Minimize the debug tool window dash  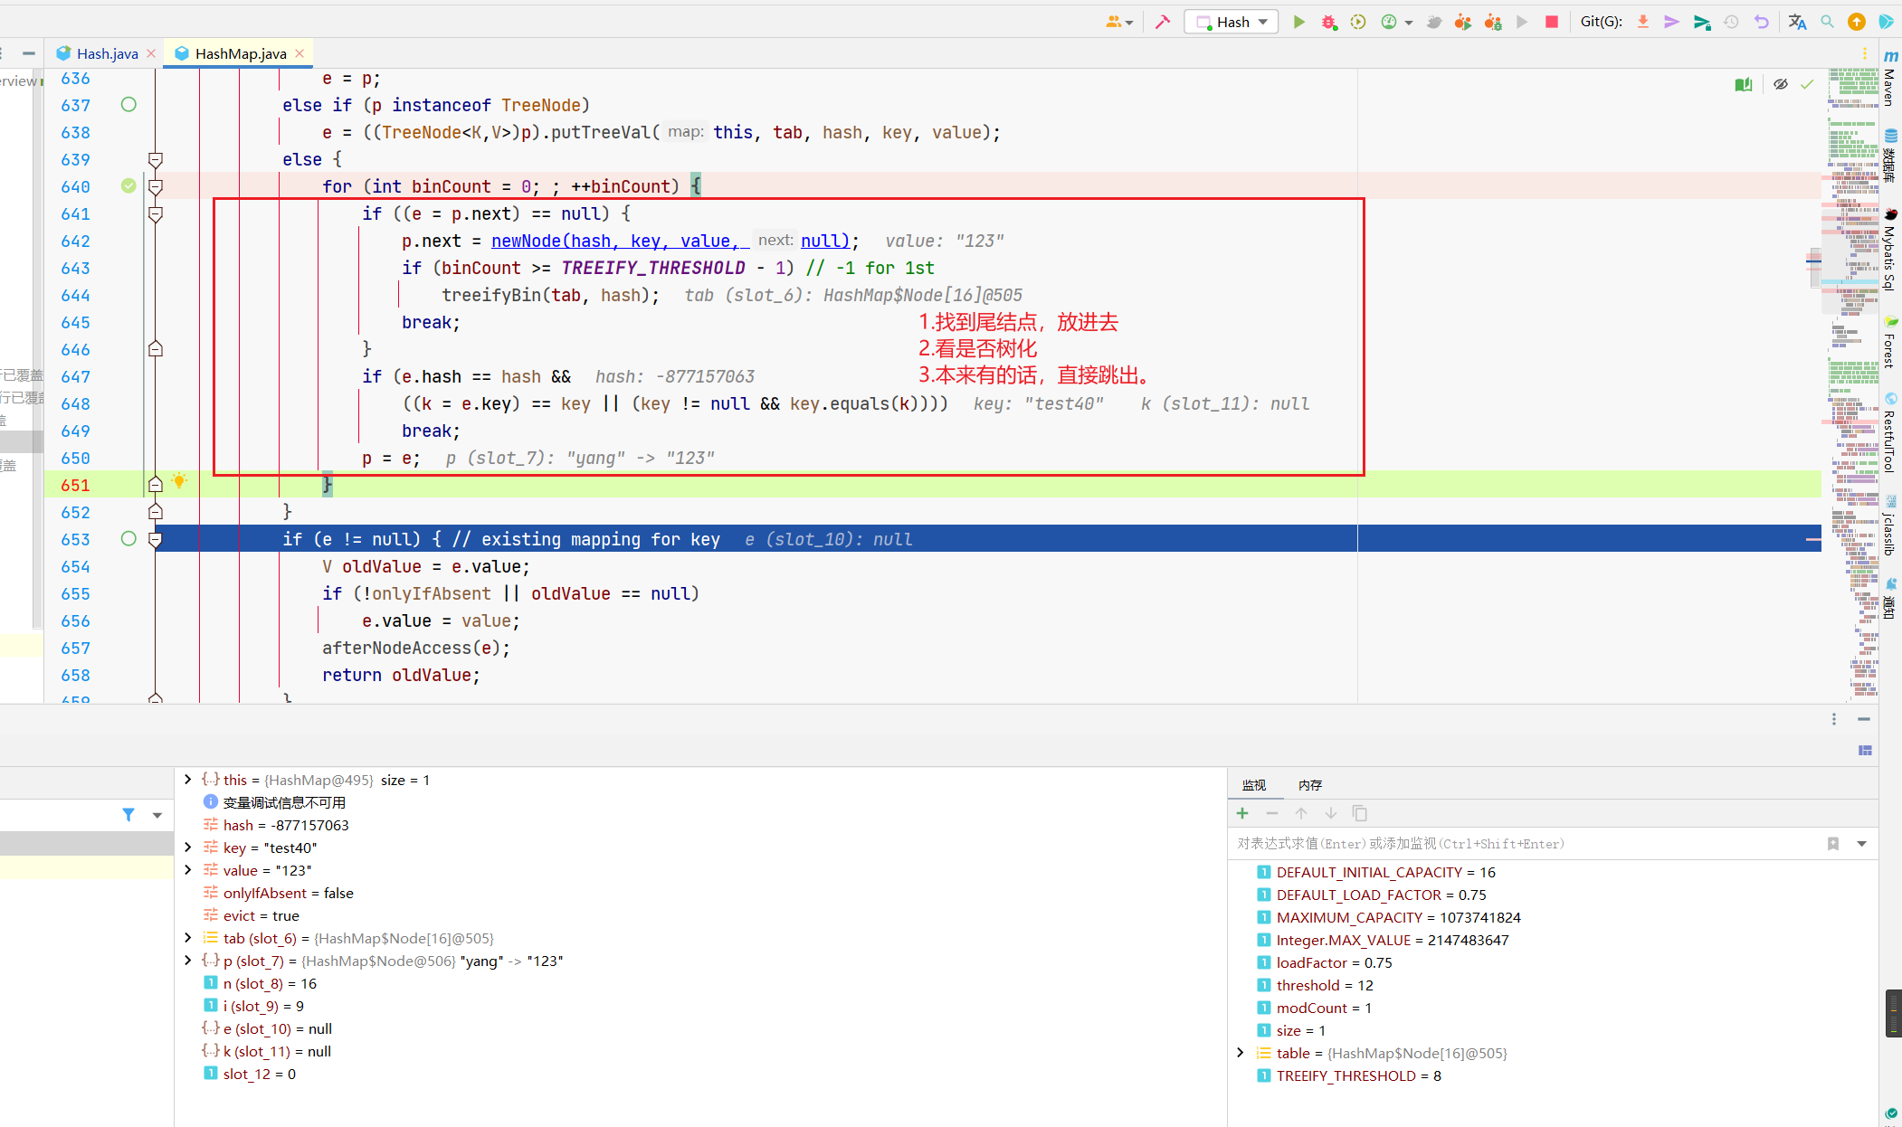point(1864,719)
